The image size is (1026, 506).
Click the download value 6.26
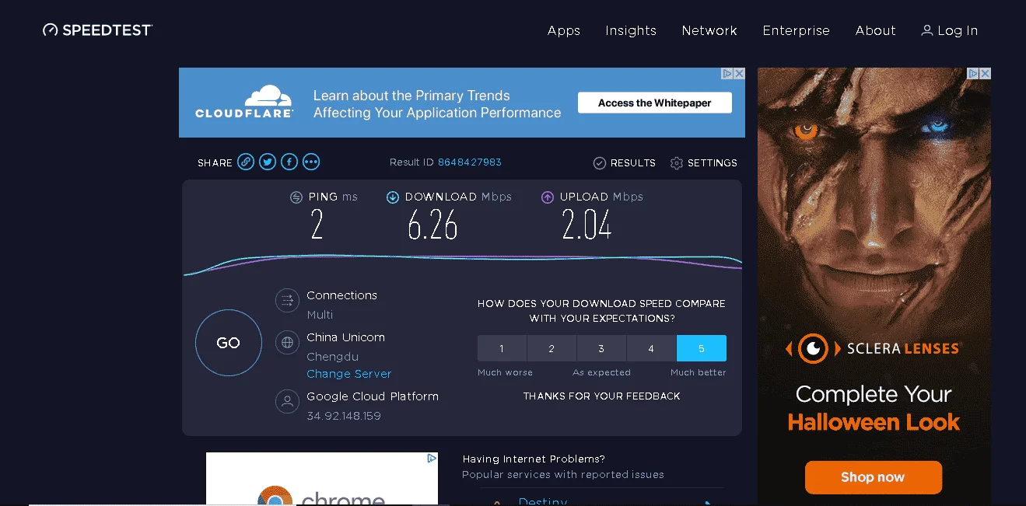[x=432, y=225]
